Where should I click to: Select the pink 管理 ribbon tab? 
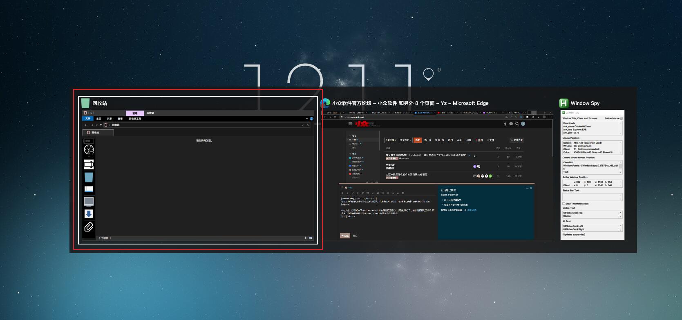(135, 113)
